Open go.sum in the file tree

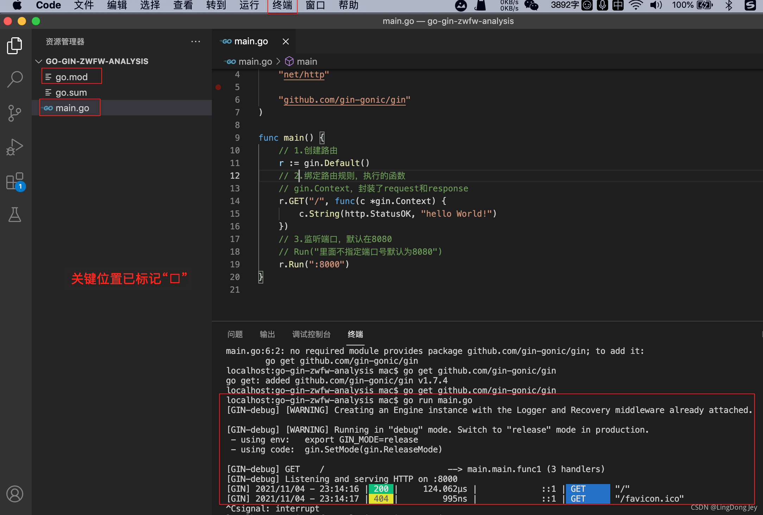(71, 93)
